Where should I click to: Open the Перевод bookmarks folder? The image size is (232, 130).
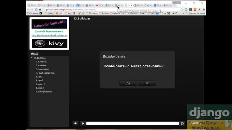coord(92,13)
